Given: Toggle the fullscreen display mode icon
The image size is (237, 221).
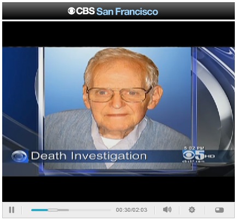Looking at the screenshot, I should coord(219,210).
